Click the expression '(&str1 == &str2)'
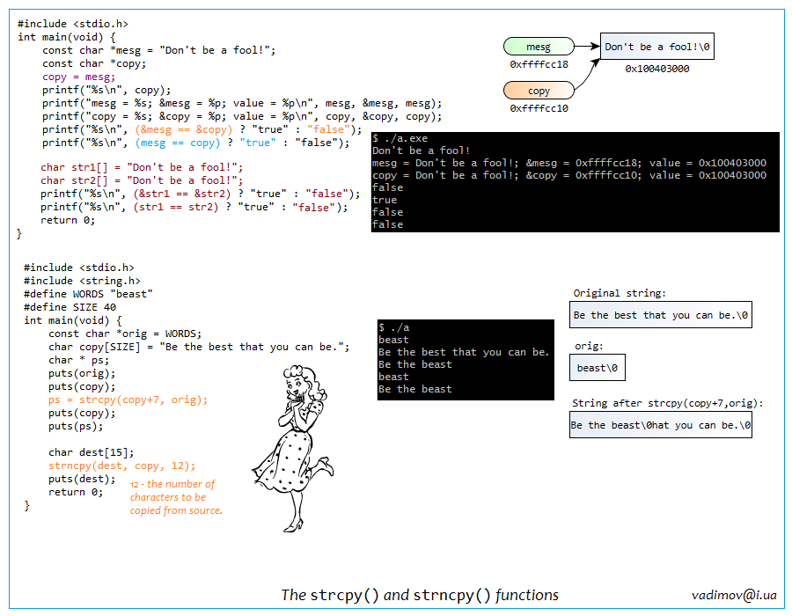792x616 pixels. tap(182, 194)
